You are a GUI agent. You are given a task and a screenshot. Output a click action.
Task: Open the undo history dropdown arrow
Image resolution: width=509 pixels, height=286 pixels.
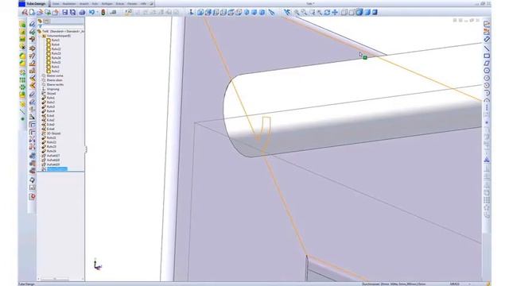[97, 13]
